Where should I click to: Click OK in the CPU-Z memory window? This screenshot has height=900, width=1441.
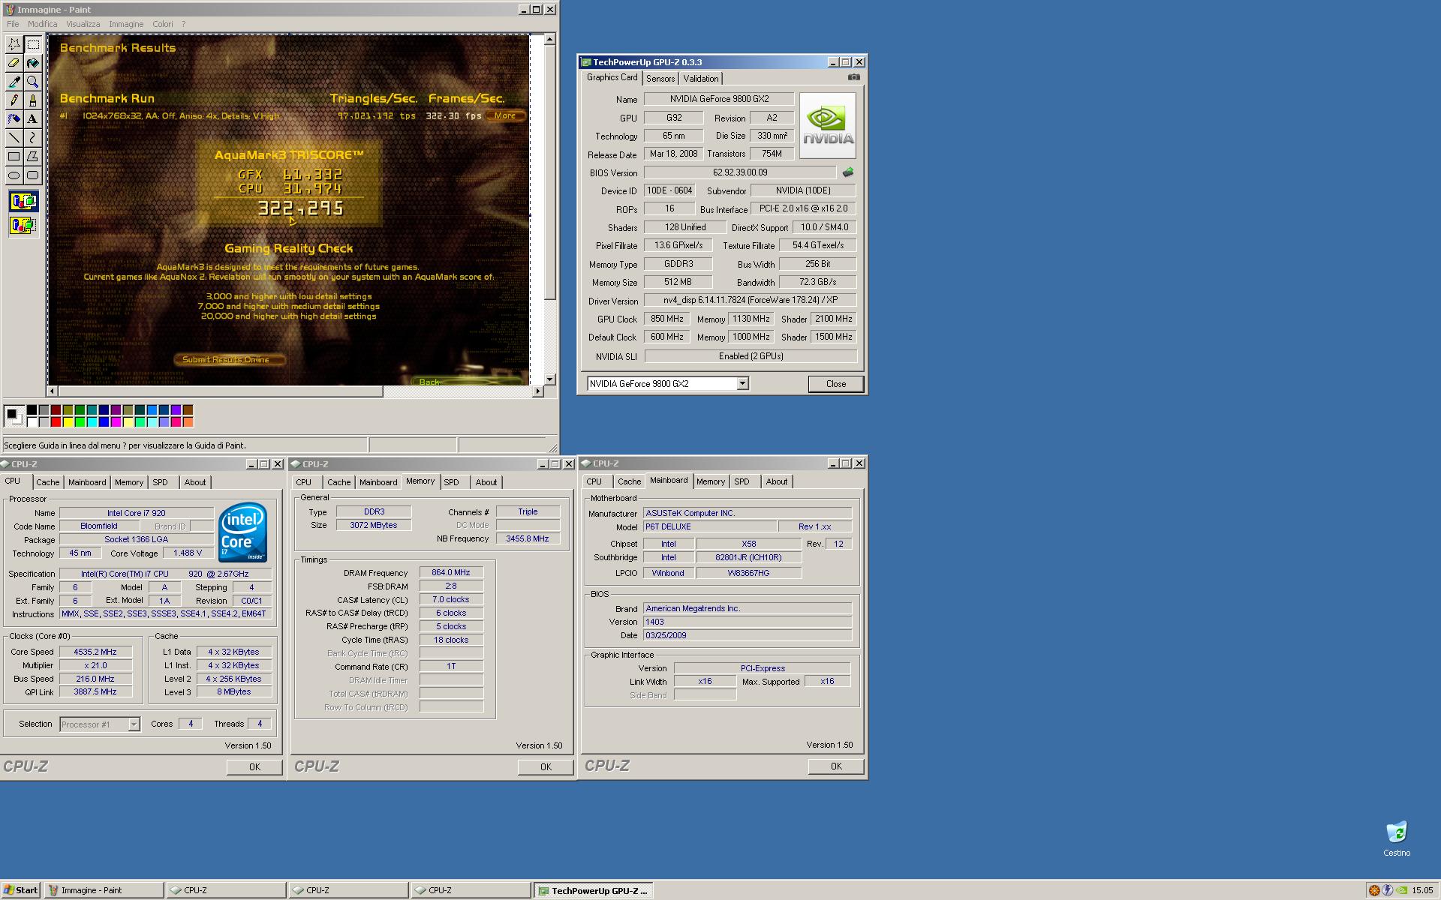click(x=546, y=766)
